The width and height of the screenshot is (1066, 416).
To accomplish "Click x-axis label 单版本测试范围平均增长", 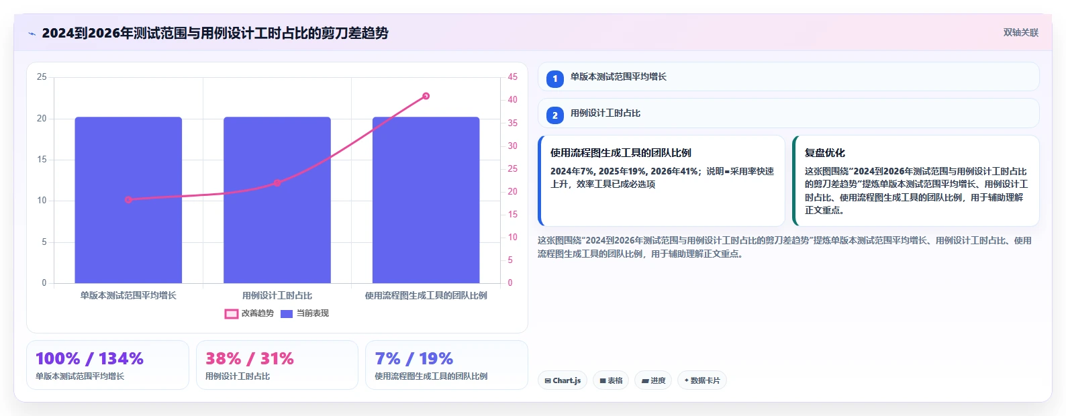I will (x=128, y=295).
